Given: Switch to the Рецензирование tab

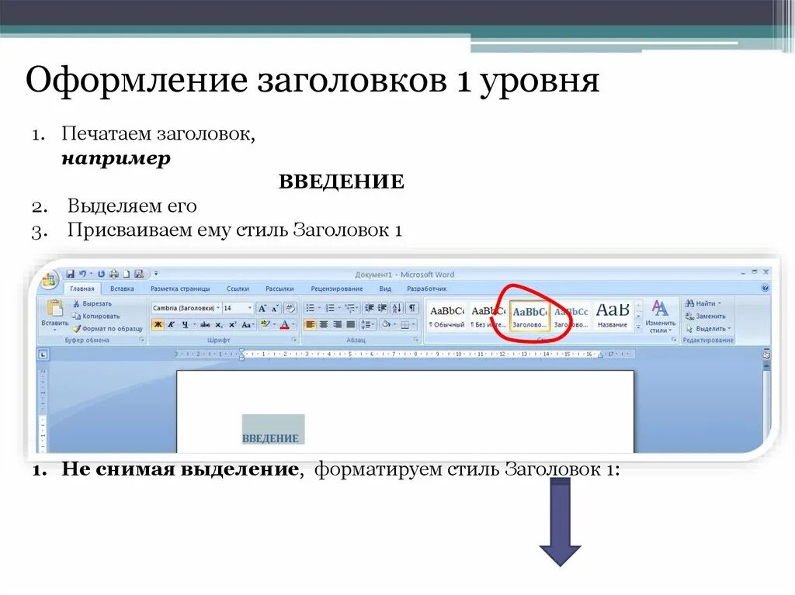Looking at the screenshot, I should (337, 289).
